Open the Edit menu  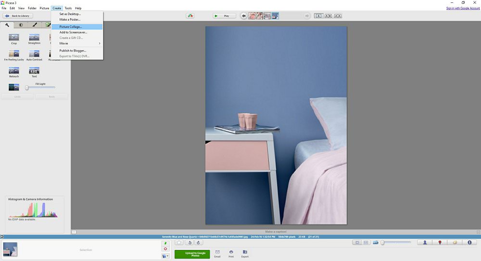point(13,8)
